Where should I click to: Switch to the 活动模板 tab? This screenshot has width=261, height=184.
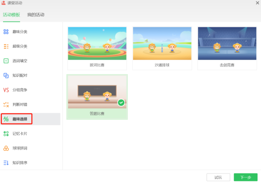click(x=11, y=15)
